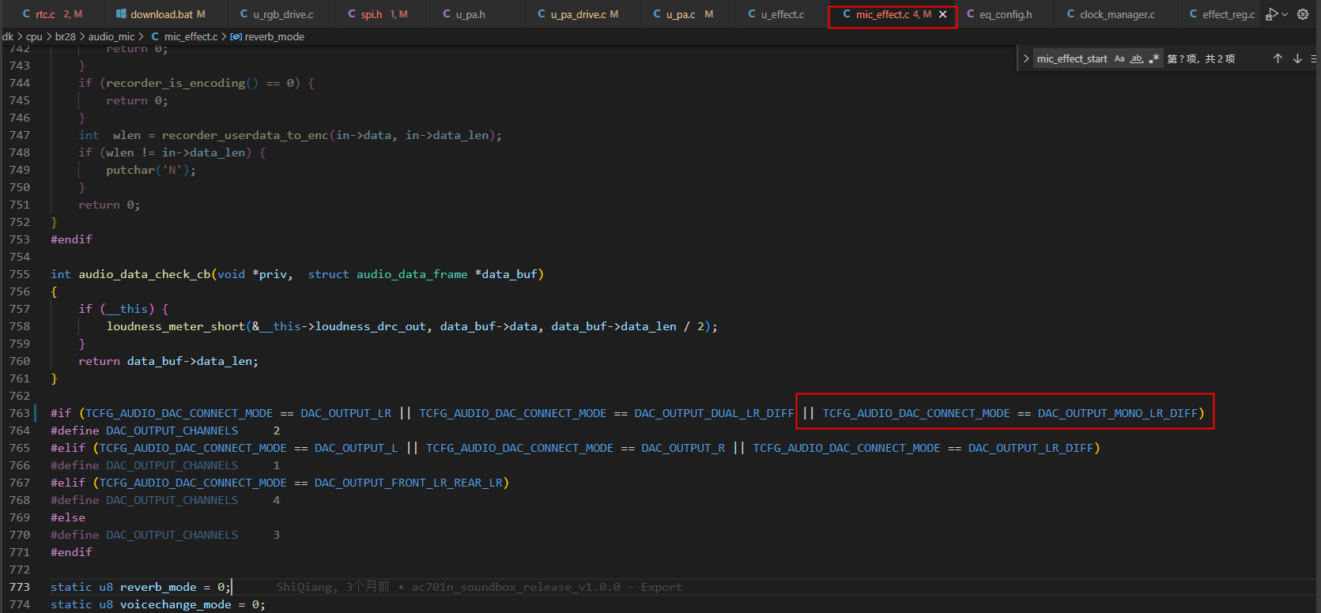Screen dimensions: 1321x613
Task: Toggle Match Whole Word in find widget
Action: [1137, 58]
